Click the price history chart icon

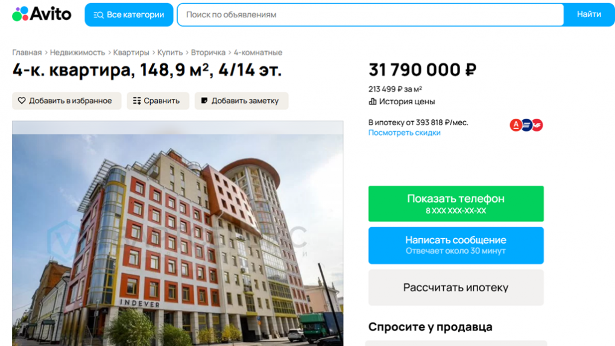click(372, 102)
